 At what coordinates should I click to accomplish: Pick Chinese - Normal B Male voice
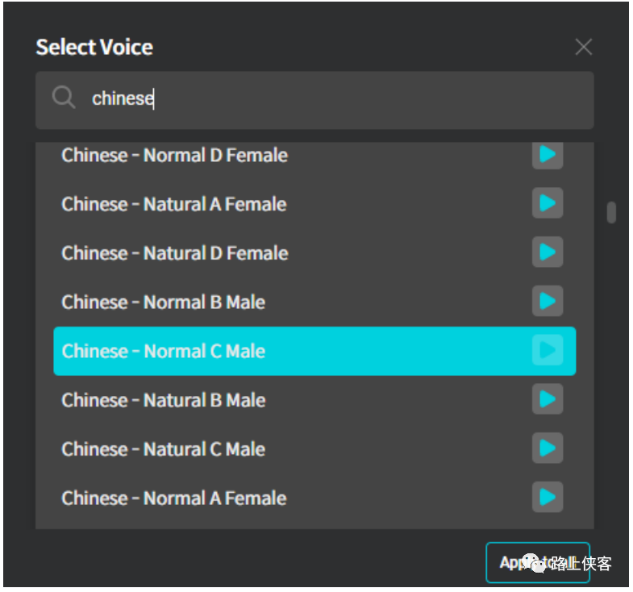point(164,302)
